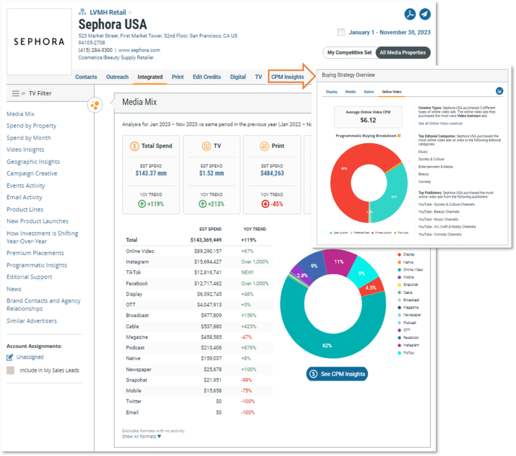Open the calendar date range icon

[341, 32]
